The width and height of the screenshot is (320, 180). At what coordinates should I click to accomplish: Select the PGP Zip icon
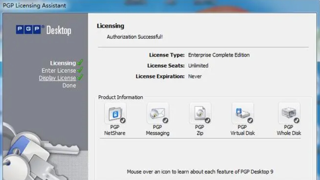pos(200,113)
